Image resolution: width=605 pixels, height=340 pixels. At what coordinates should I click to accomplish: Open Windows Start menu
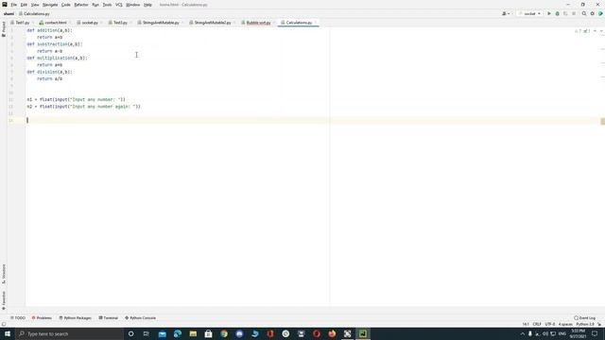(x=8, y=333)
